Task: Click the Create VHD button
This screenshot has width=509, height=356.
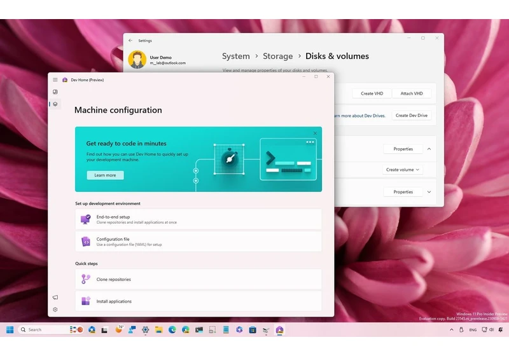Action: (x=372, y=93)
